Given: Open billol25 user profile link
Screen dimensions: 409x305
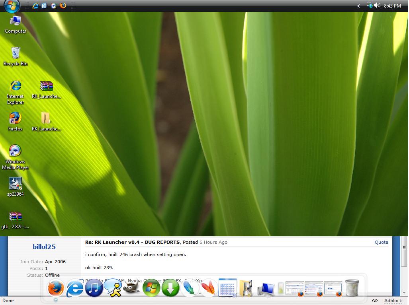Looking at the screenshot, I should click(44, 247).
